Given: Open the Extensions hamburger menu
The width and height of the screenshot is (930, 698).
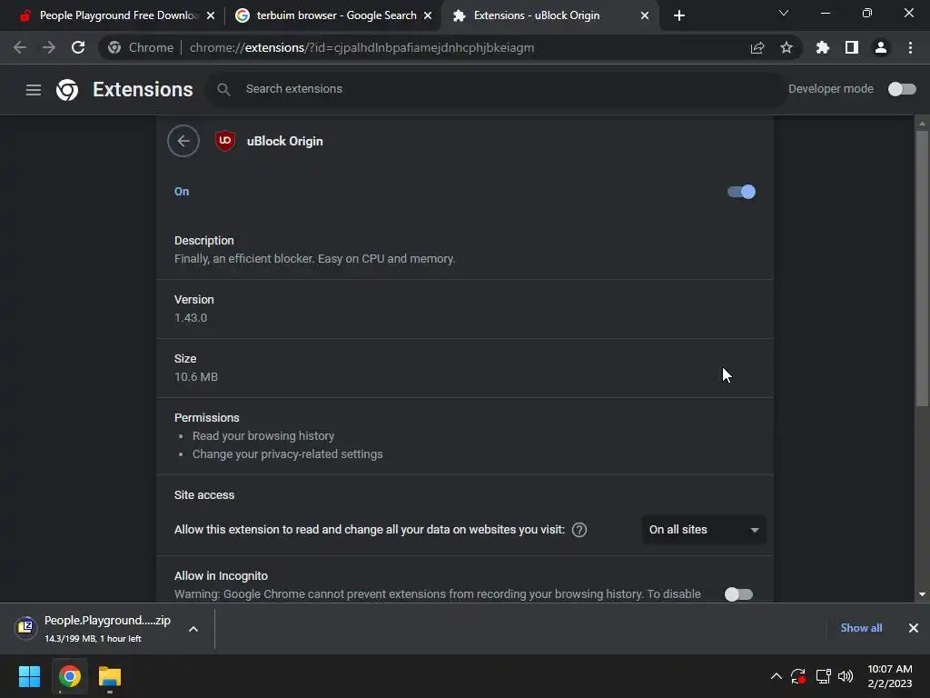Looking at the screenshot, I should tap(34, 90).
